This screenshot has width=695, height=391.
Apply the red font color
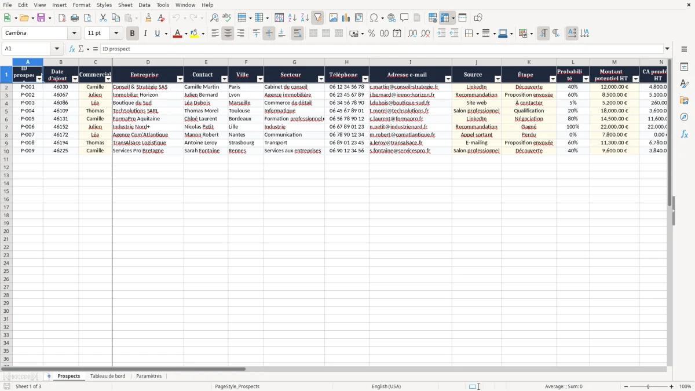point(177,34)
